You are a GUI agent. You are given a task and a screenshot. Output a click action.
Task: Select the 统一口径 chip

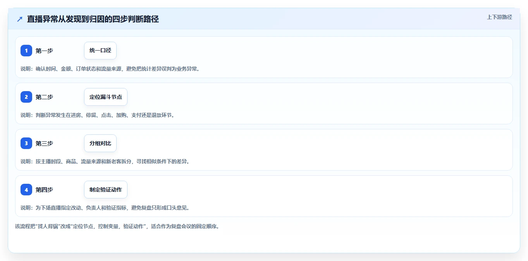click(100, 51)
